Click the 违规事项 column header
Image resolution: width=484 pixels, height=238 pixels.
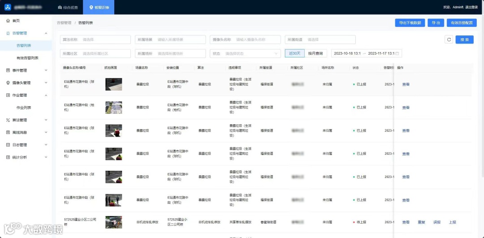234,68
